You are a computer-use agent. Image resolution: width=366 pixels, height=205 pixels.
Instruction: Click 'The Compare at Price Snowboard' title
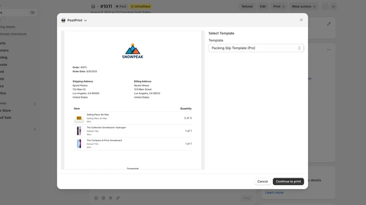104,140
